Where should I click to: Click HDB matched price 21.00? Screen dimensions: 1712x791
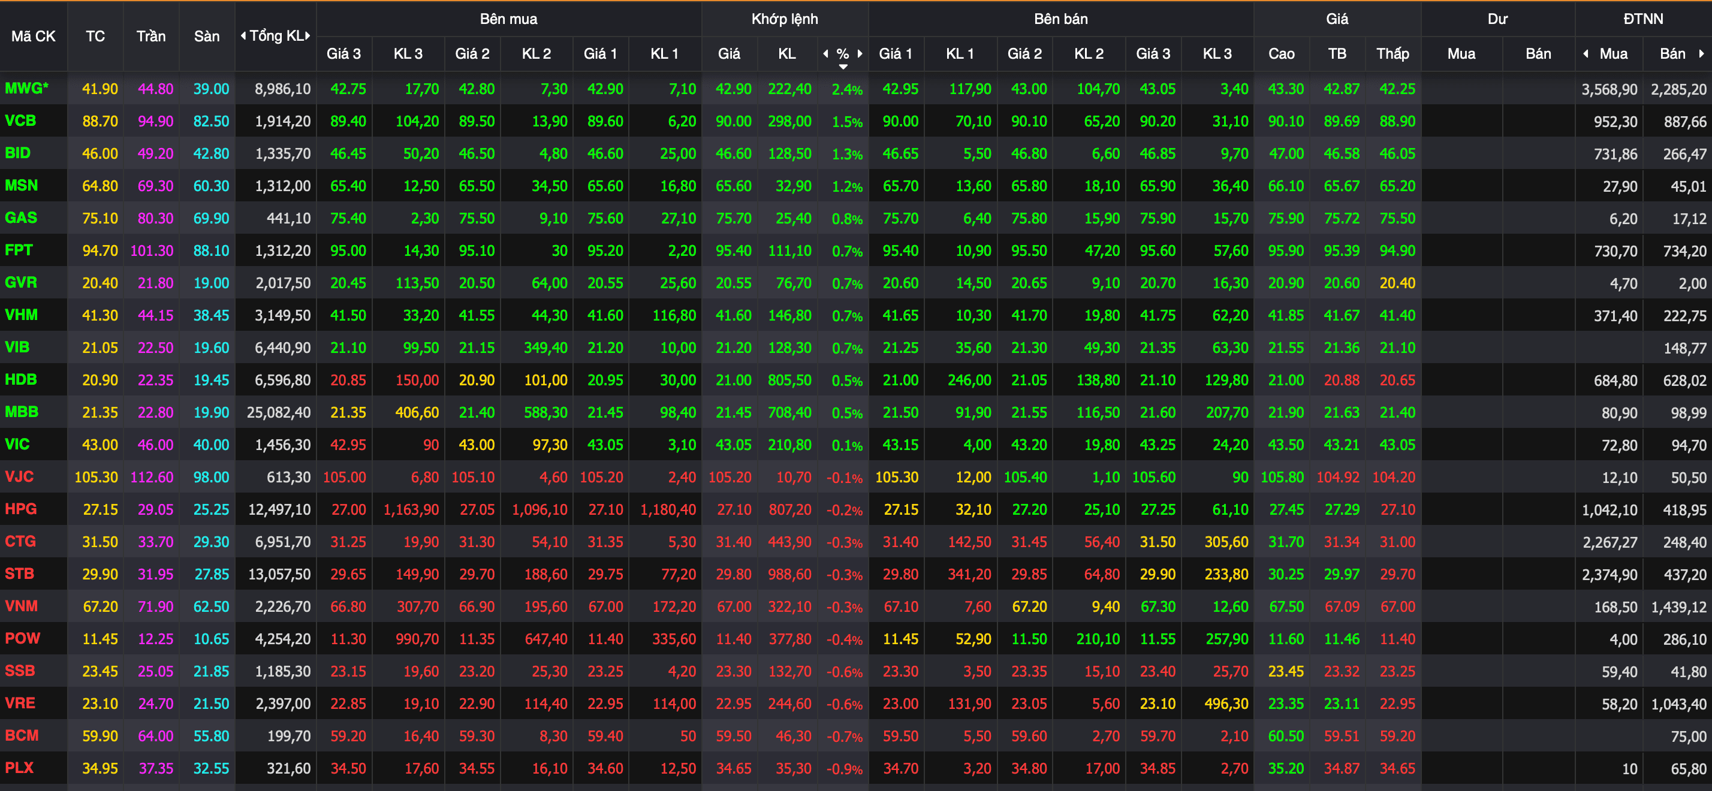[x=733, y=381]
